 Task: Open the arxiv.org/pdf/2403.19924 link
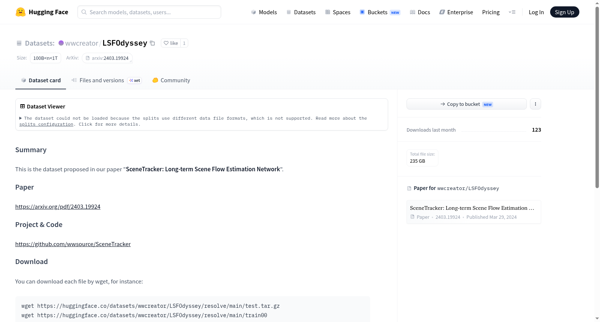[58, 206]
